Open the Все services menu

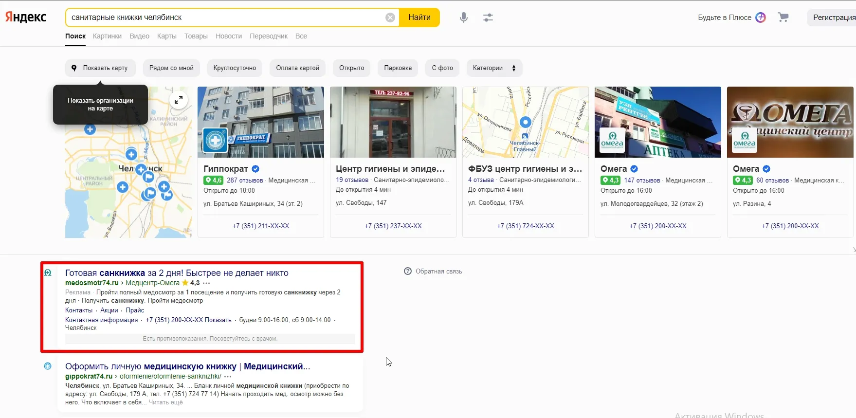301,36
